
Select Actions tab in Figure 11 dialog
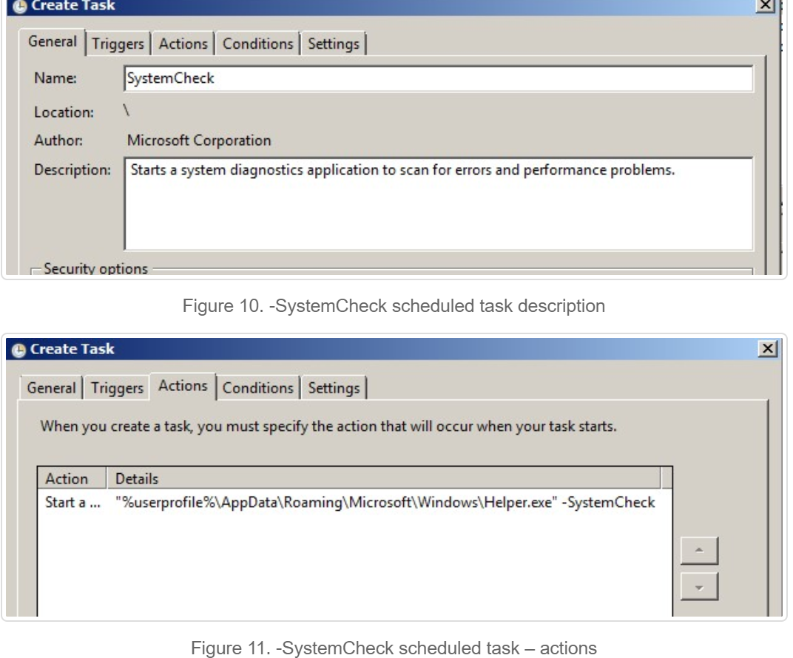click(183, 387)
